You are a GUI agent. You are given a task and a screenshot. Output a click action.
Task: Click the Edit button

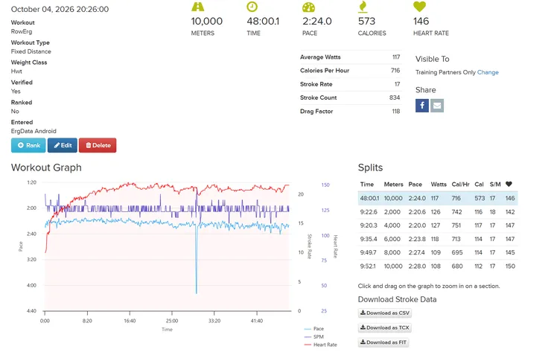coord(63,145)
